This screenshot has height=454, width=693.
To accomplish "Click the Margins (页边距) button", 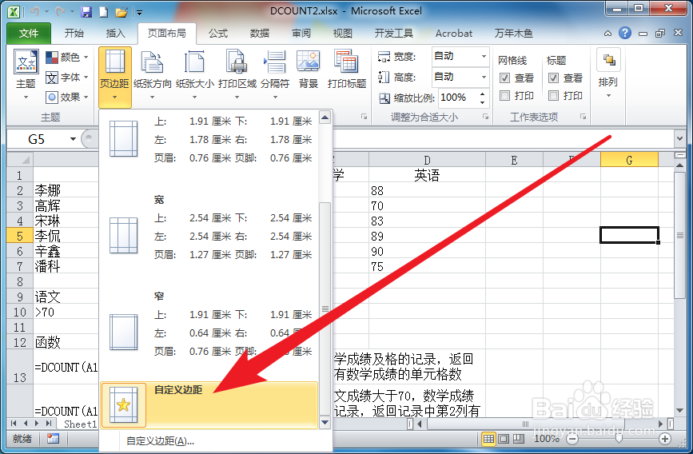I will pos(115,76).
